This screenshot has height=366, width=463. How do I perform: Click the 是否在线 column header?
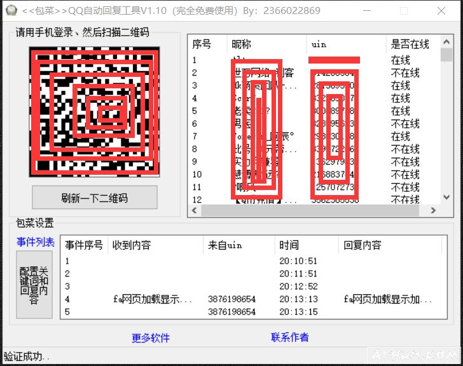413,44
